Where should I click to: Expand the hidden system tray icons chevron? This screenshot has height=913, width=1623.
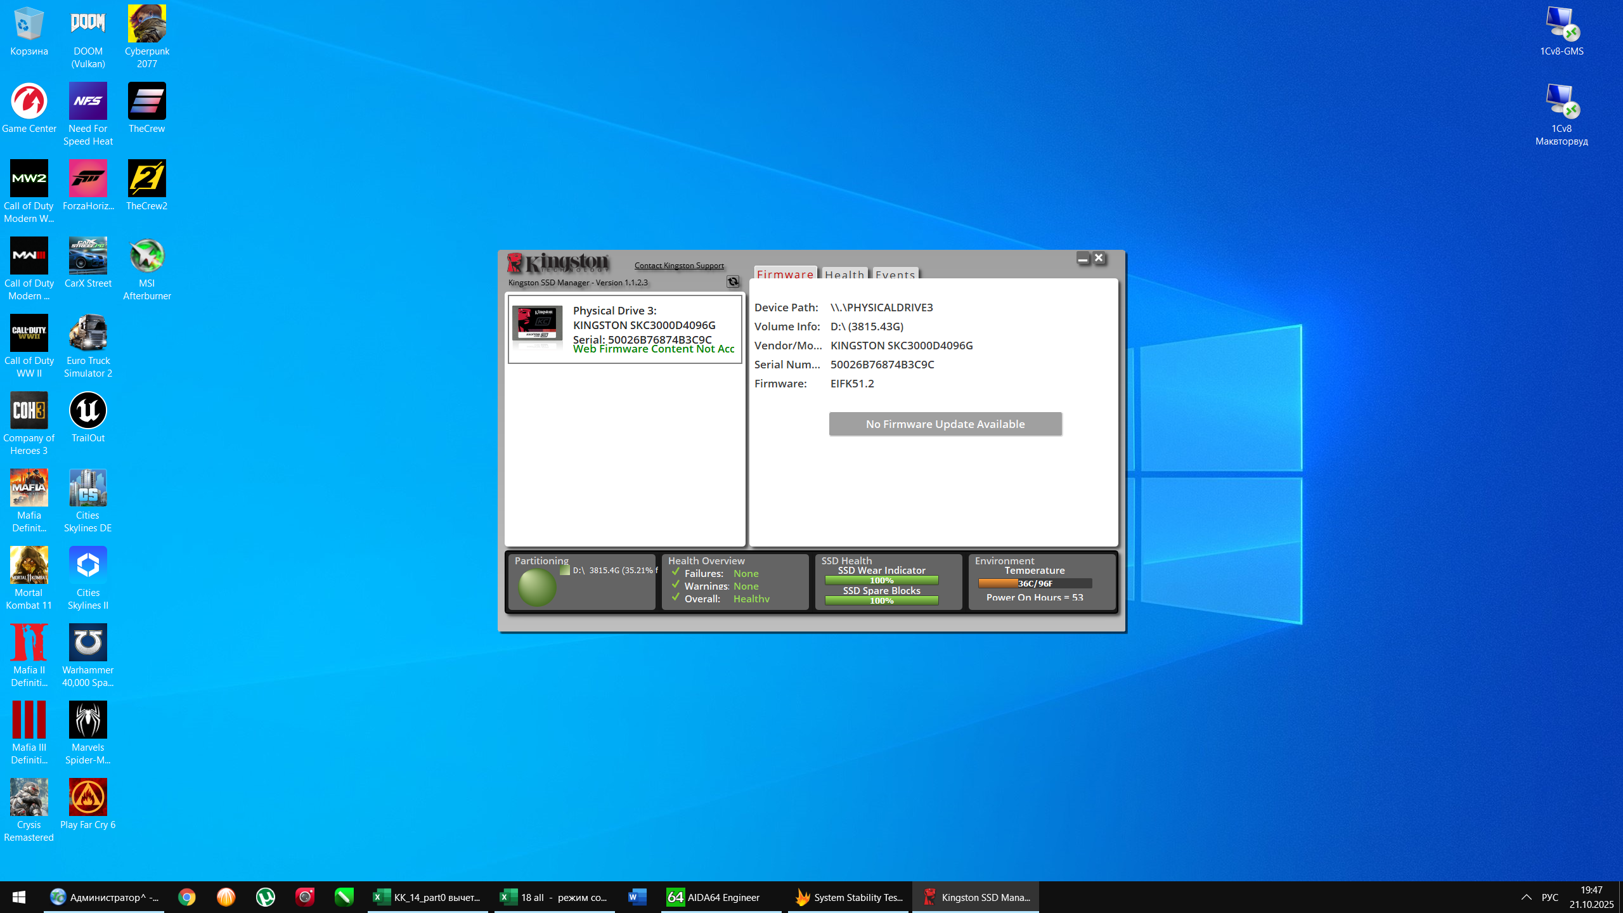pos(1526,897)
